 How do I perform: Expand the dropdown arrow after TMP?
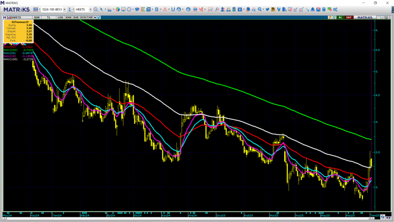pos(95,17)
